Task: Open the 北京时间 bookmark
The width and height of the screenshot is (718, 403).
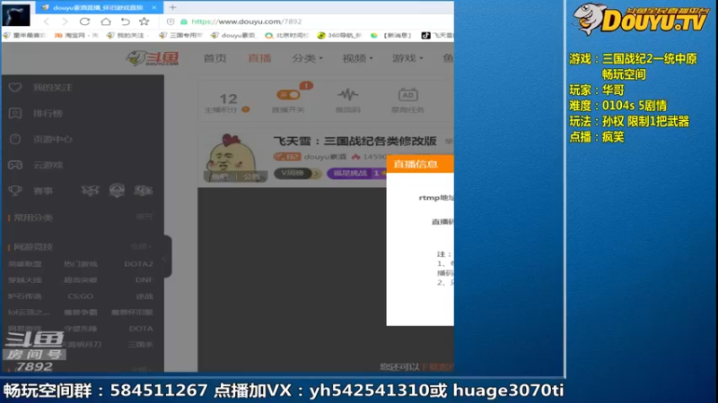Action: tap(287, 35)
